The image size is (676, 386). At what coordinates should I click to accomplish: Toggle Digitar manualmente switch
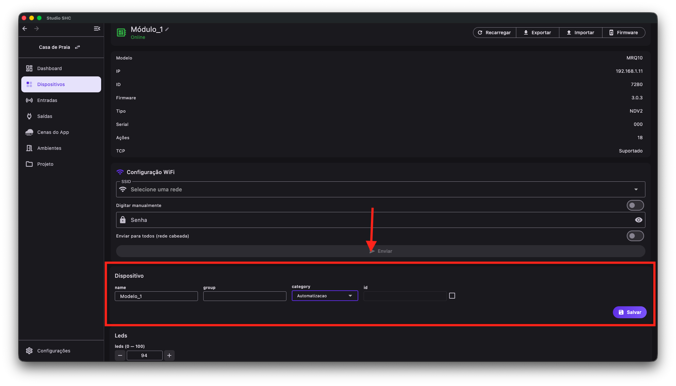(635, 205)
